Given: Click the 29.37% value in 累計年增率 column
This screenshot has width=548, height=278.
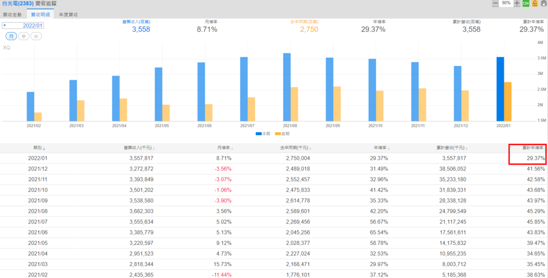Looking at the screenshot, I should (x=536, y=158).
